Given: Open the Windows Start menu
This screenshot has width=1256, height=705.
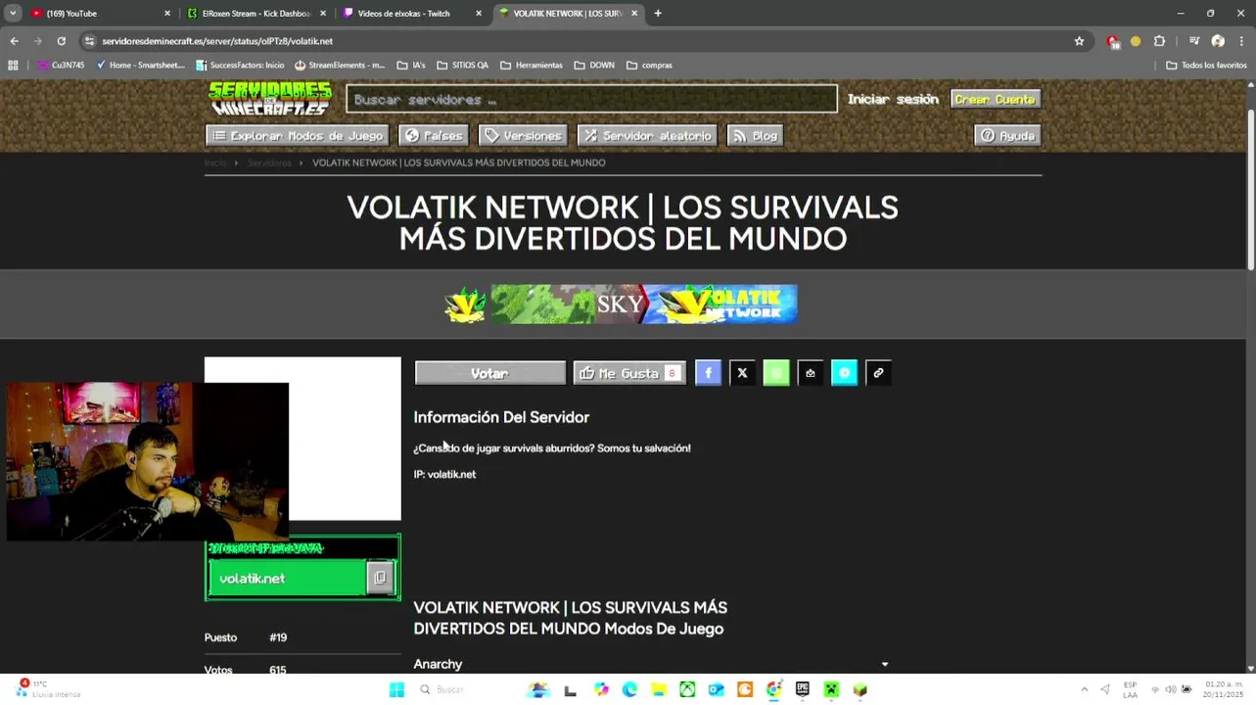Looking at the screenshot, I should 396,689.
